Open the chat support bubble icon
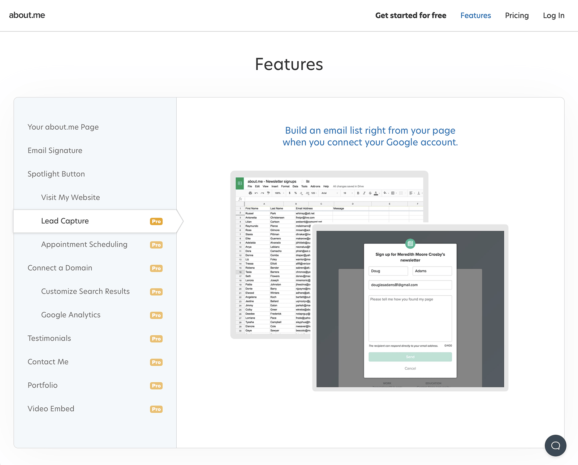 555,446
